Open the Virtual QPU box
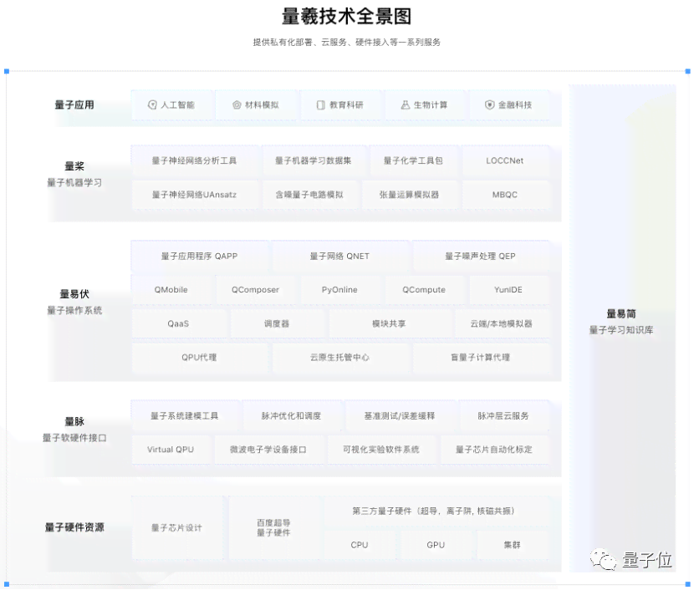The image size is (694, 590). pos(171,450)
